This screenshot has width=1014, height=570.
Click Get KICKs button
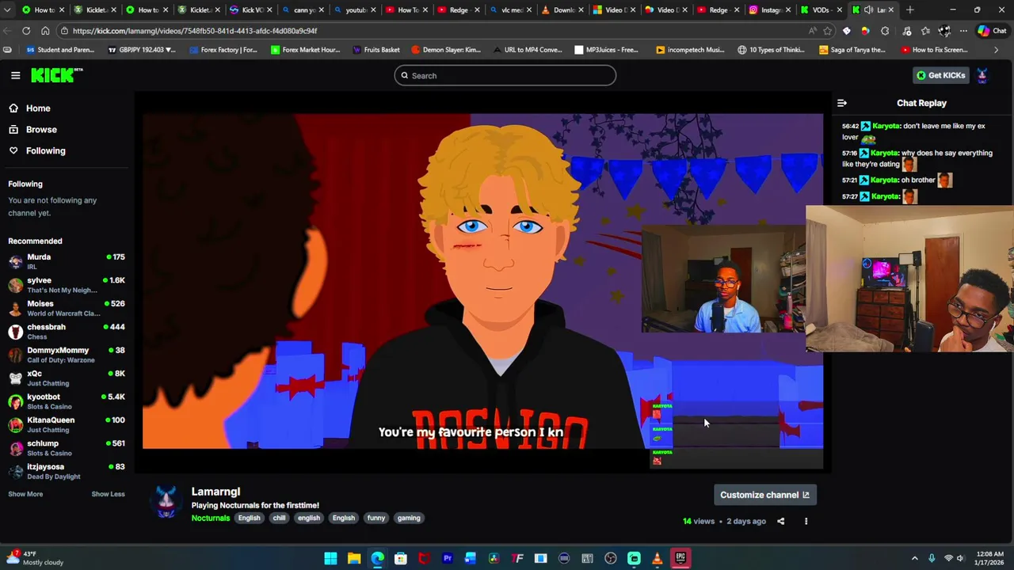(x=940, y=75)
